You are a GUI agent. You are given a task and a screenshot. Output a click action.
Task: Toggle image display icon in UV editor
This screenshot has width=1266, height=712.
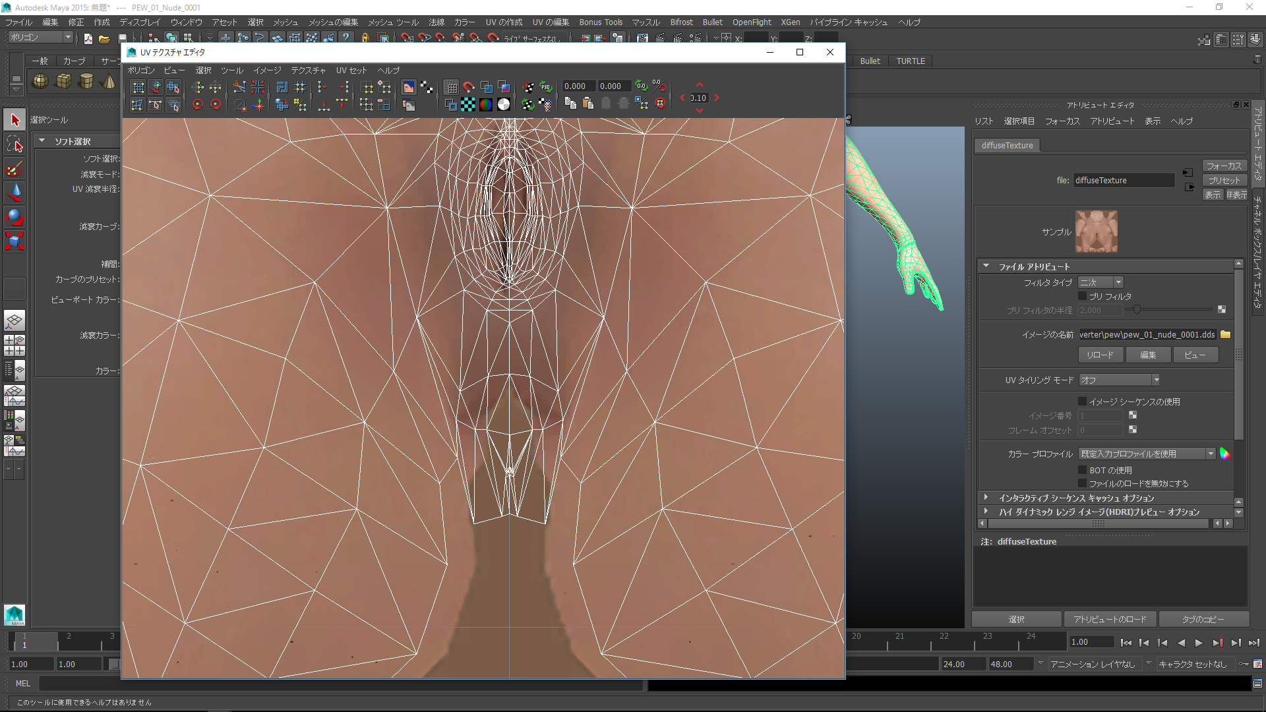[x=409, y=87]
